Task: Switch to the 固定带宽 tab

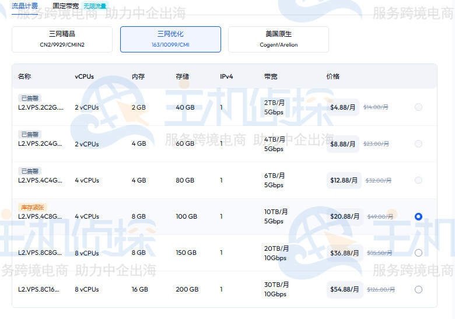Action: (65, 6)
